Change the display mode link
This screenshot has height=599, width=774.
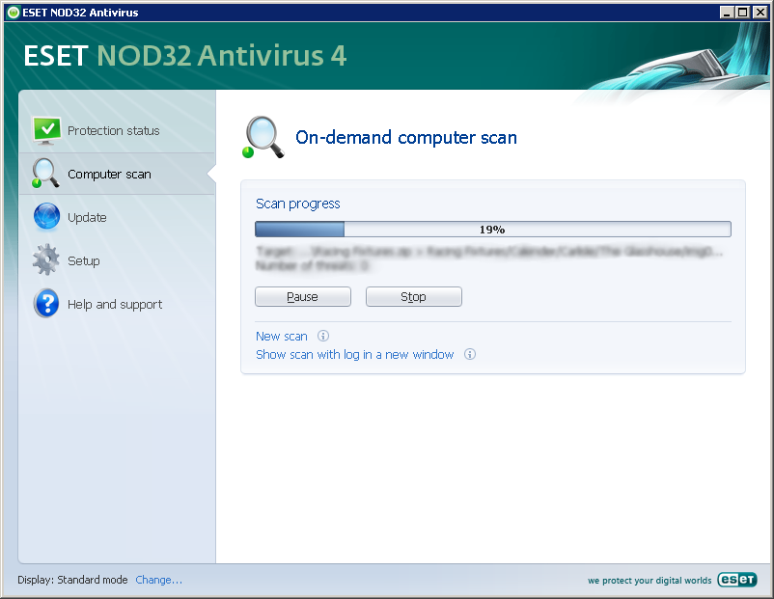click(x=158, y=580)
